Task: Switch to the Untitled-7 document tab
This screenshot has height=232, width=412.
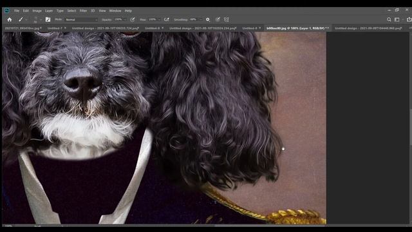Action: click(x=55, y=28)
